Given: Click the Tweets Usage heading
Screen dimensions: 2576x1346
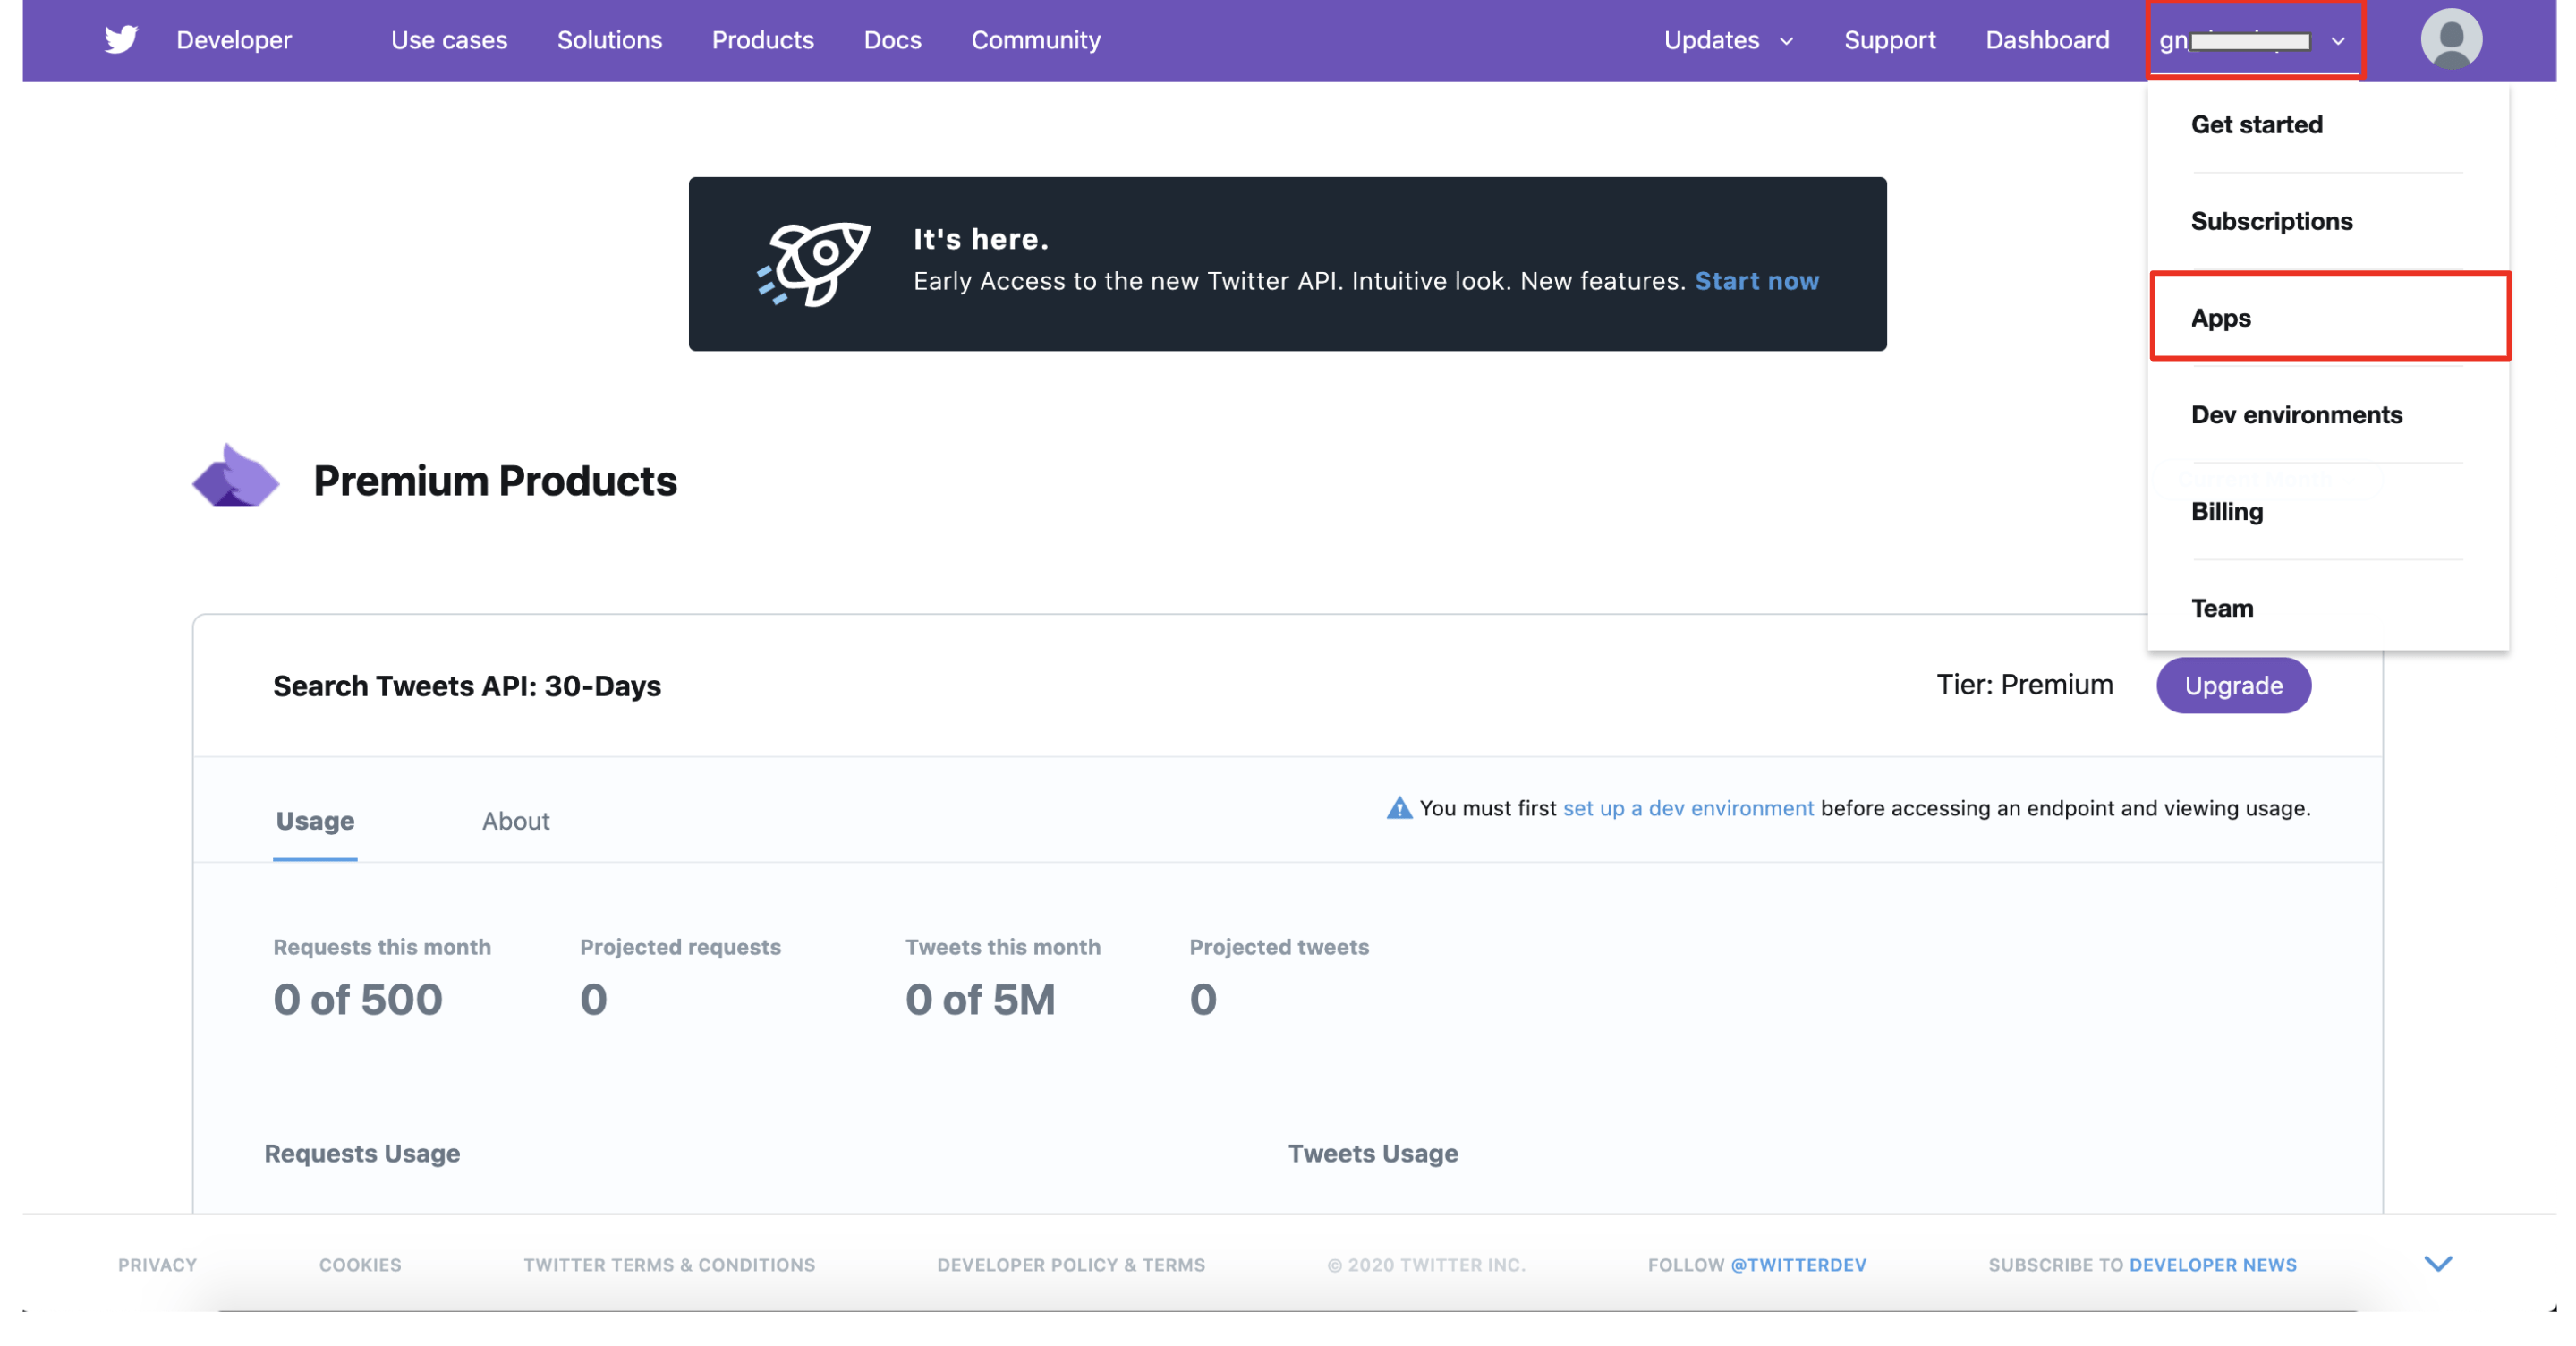Looking at the screenshot, I should pos(1372,1153).
